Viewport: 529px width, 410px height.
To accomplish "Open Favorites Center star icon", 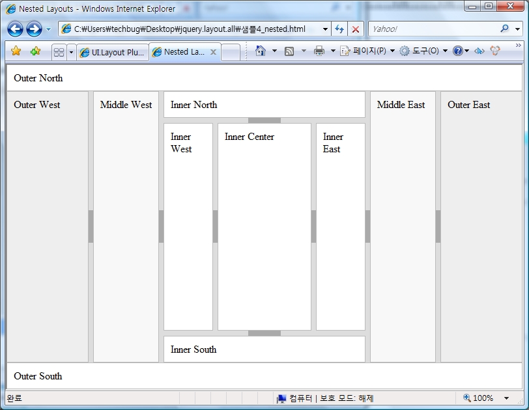I will 16,51.
